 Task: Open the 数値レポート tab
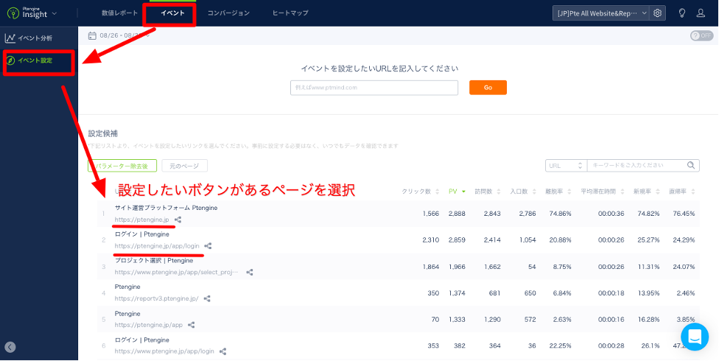tap(119, 13)
